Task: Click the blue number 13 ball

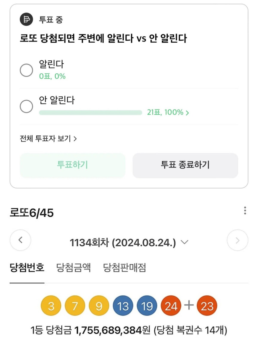Action: pyautogui.click(x=123, y=306)
